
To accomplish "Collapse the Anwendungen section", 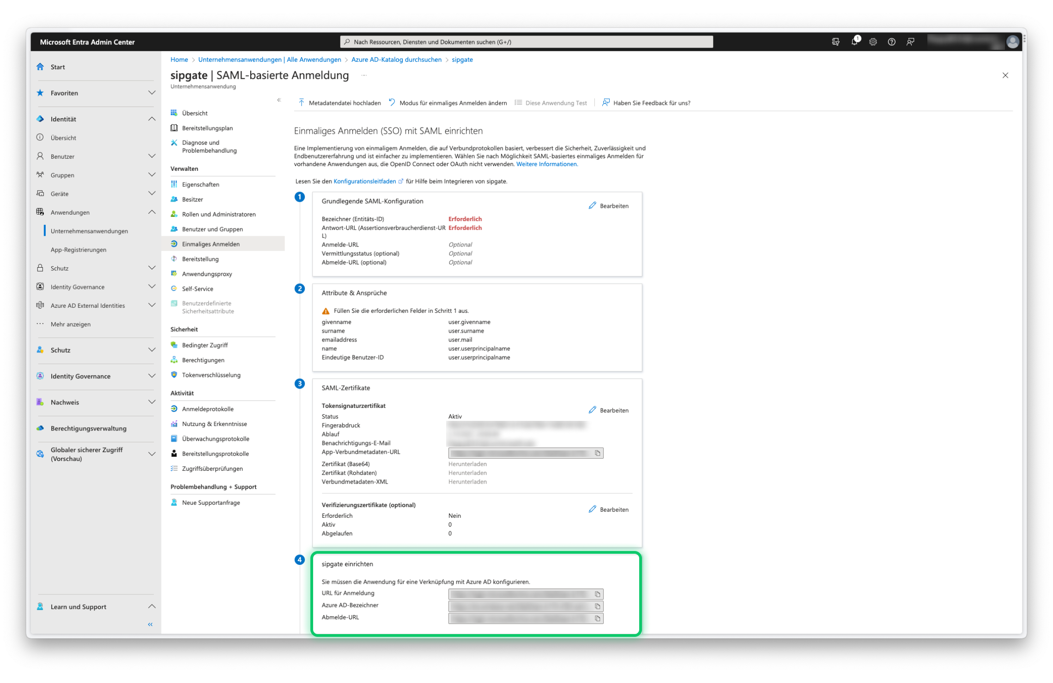I will click(x=152, y=212).
